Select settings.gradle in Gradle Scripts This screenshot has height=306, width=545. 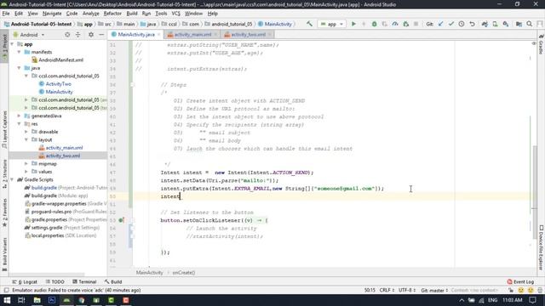tap(48, 228)
